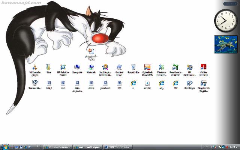This screenshot has width=240, height=150.
Task: Click the Windows Start orb
Action: 5,147
